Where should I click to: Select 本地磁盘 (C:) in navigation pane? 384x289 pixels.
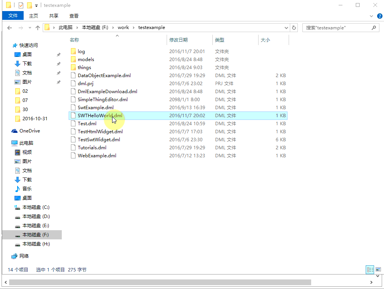[36, 207]
